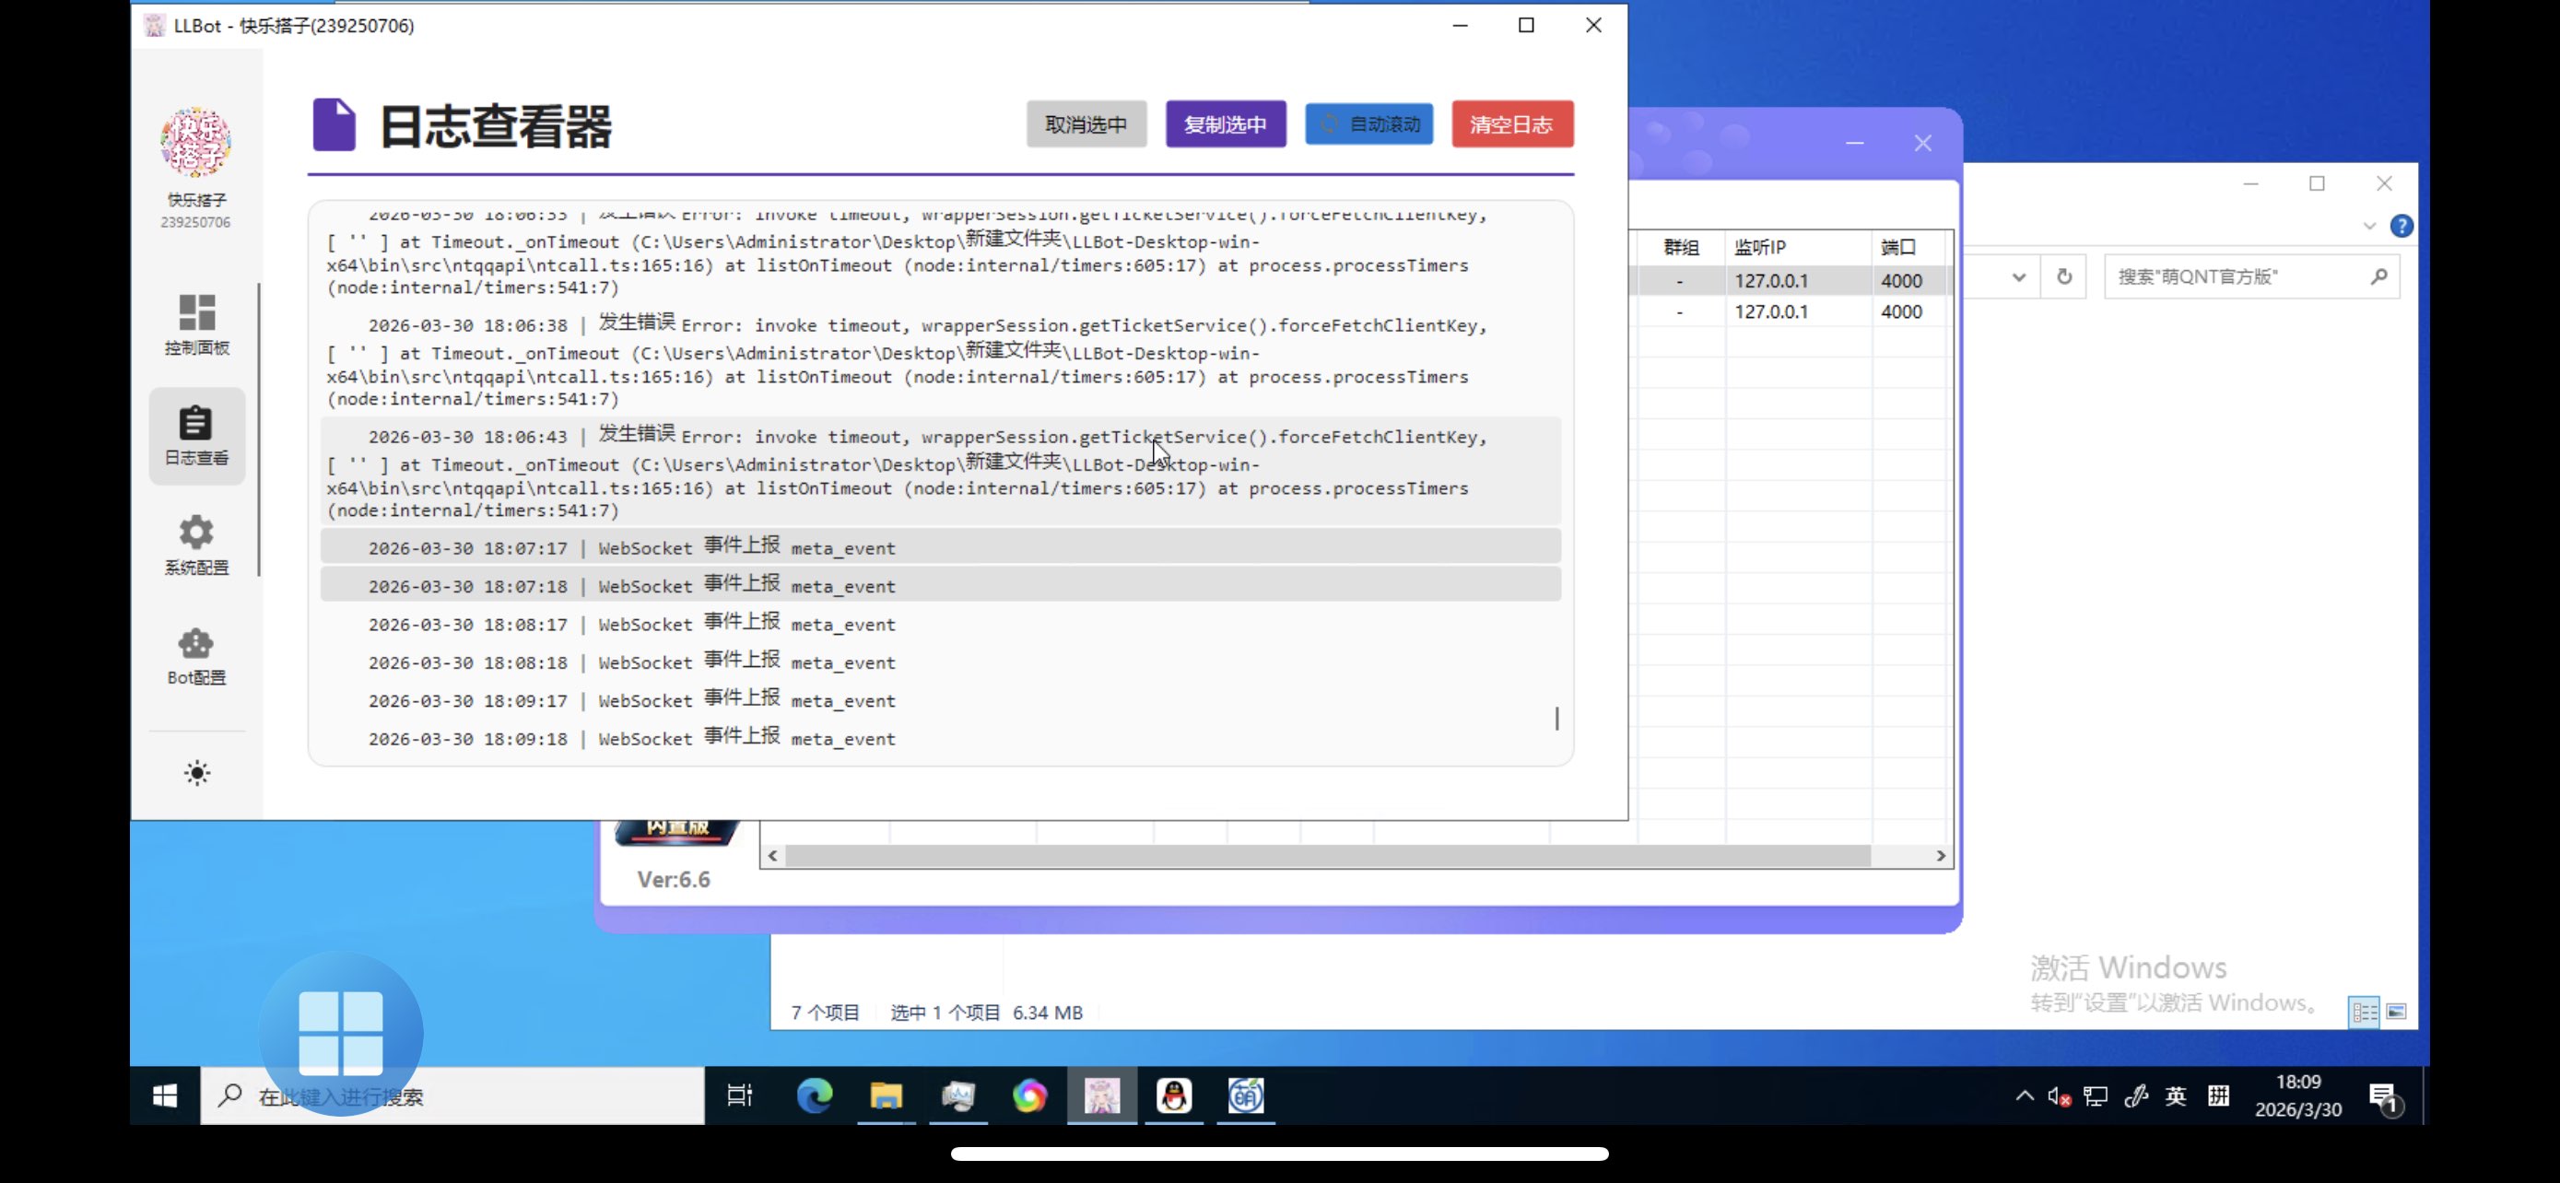Switch to details view layout icon

[x=2363, y=1011]
